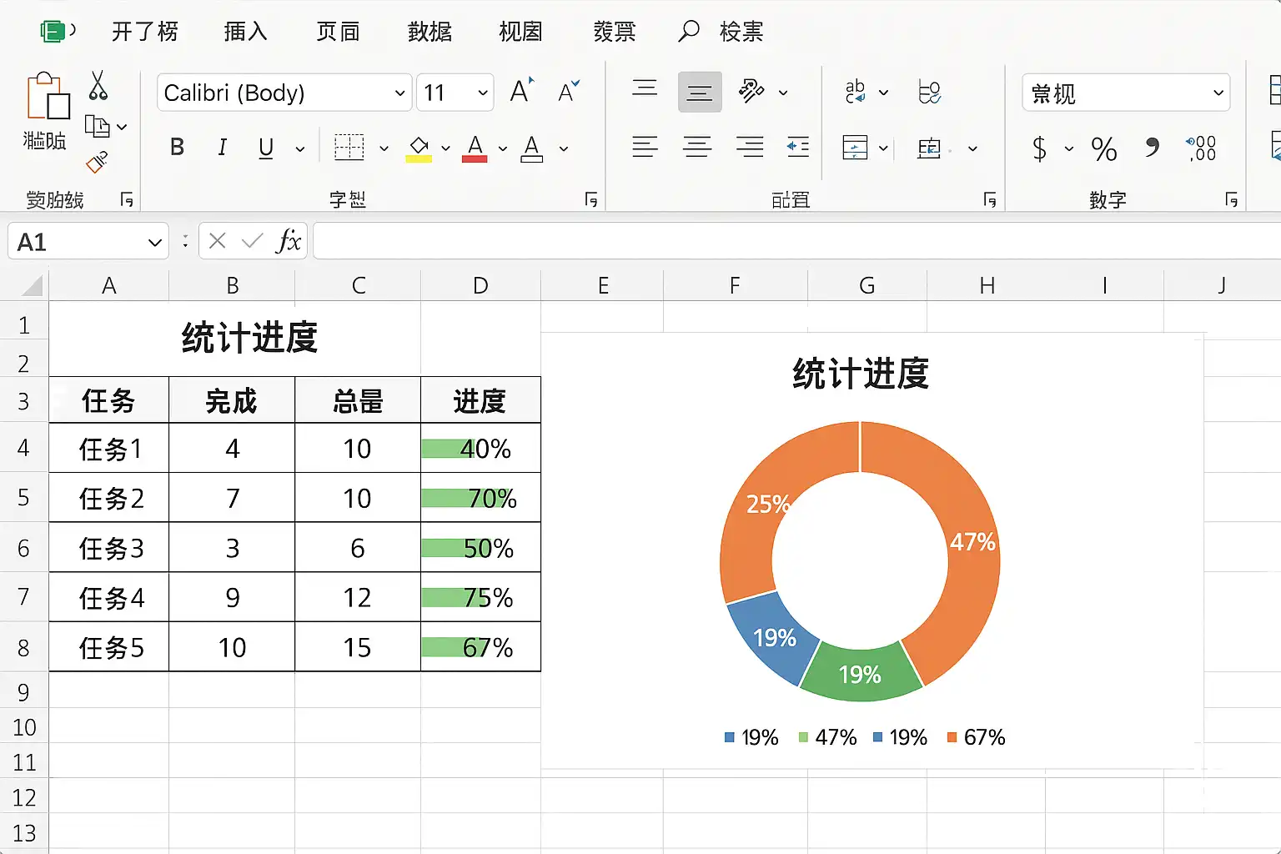The image size is (1281, 854).
Task: Select cell showing 任务3
Action: 109,548
